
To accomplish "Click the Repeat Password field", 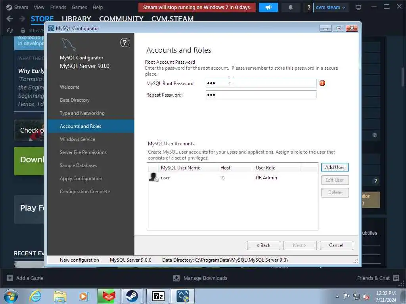I will 261,95.
